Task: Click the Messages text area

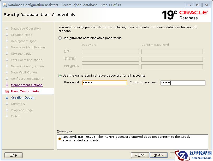Action: tap(132, 142)
